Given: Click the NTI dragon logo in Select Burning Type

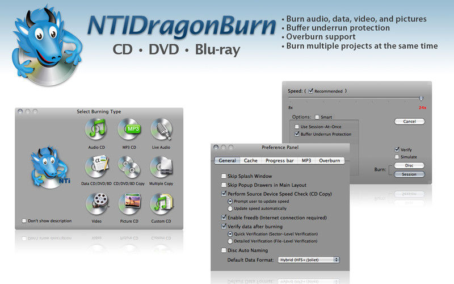Looking at the screenshot, I should point(51,168).
